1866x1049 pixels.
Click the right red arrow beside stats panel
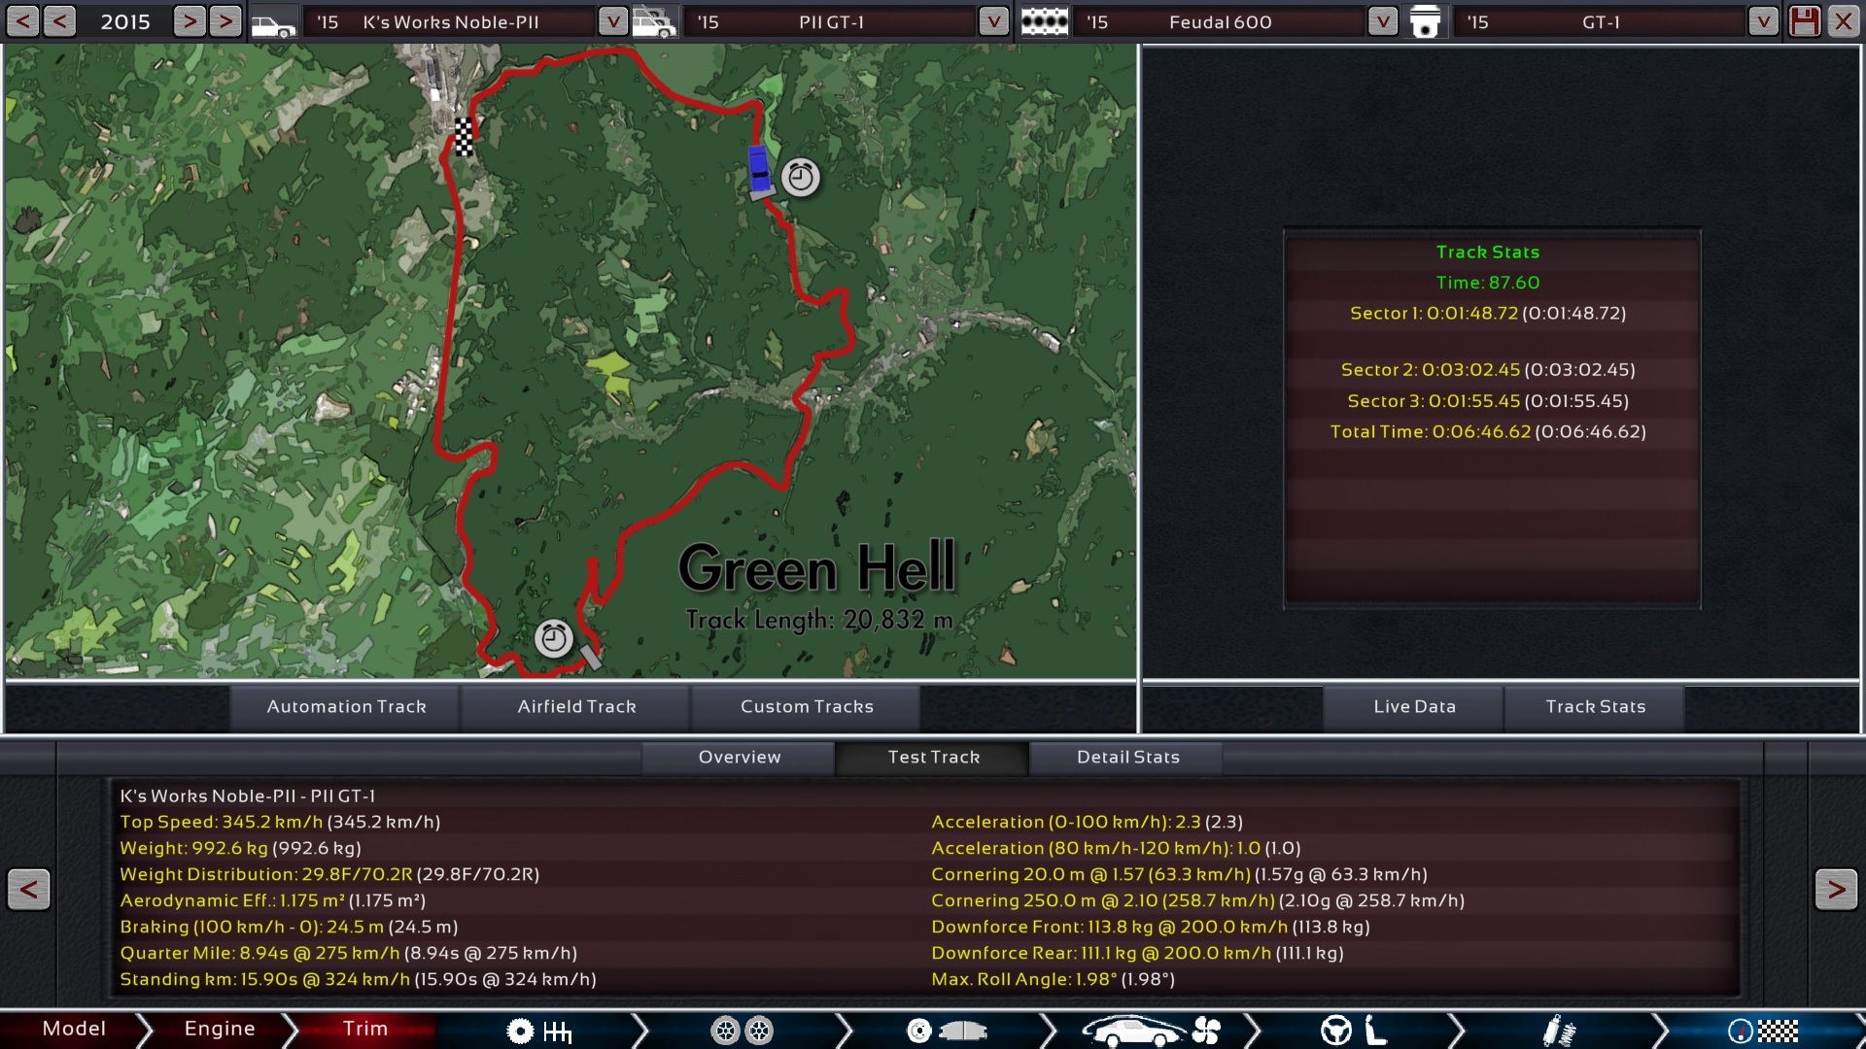[1835, 889]
